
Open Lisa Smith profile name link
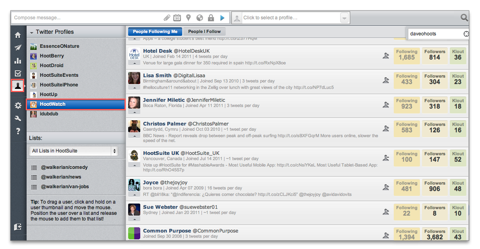point(157,76)
